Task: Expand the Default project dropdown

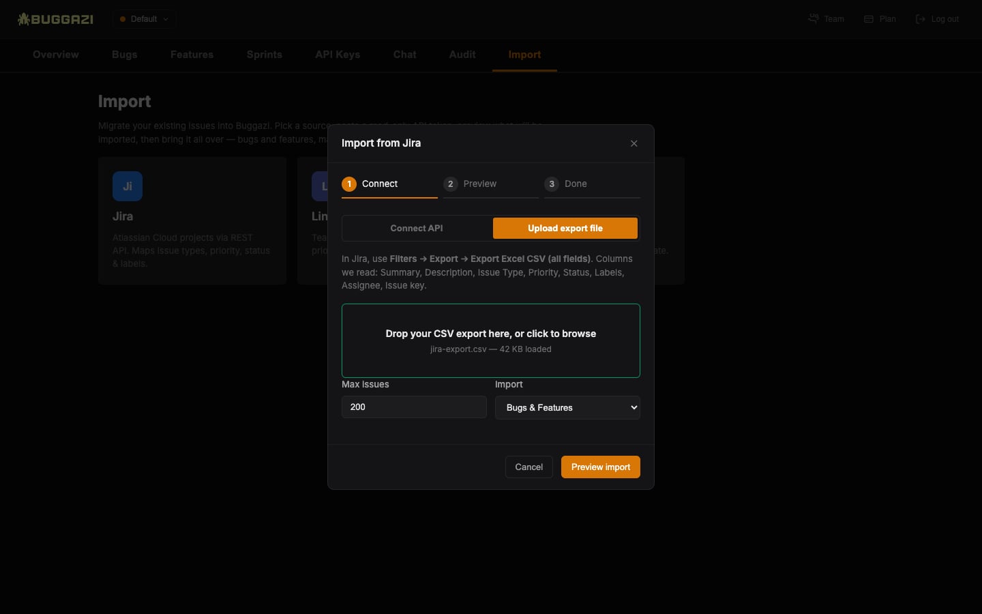Action: click(145, 19)
